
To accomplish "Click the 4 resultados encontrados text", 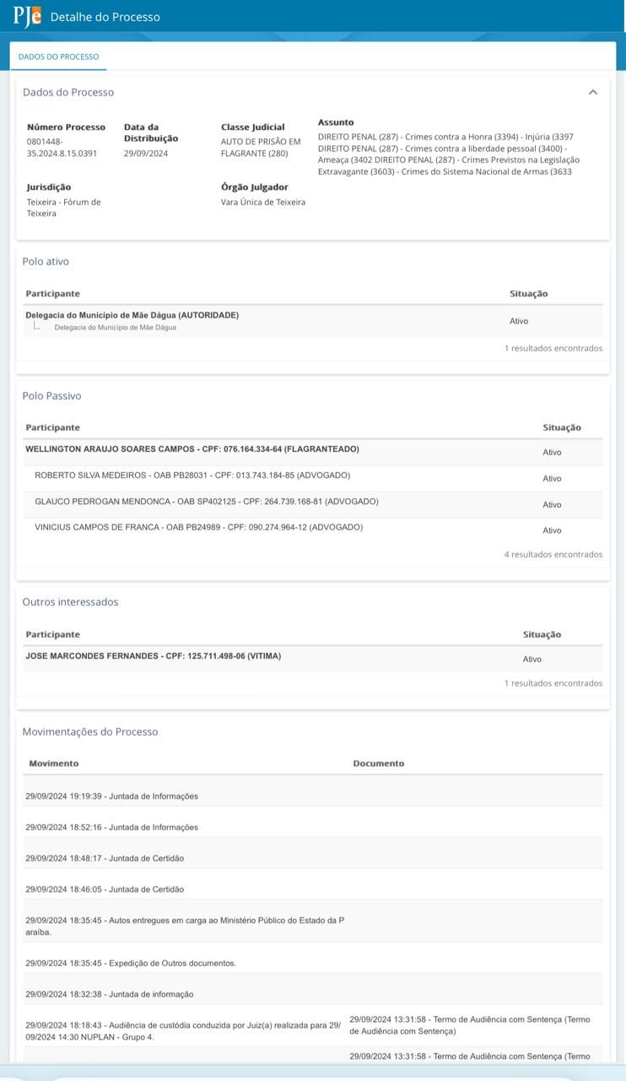I will pyautogui.click(x=553, y=555).
